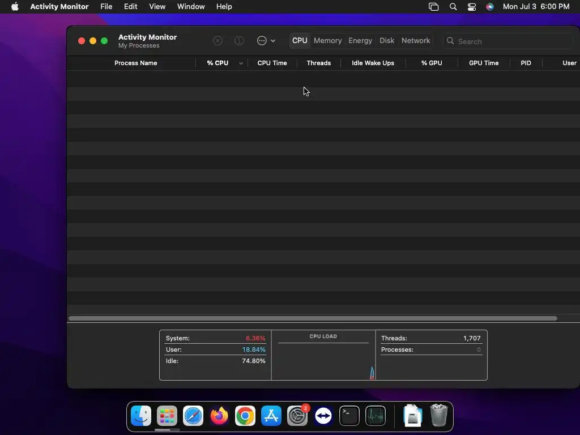
Task: Sort by GPU Time column
Action: tap(484, 63)
